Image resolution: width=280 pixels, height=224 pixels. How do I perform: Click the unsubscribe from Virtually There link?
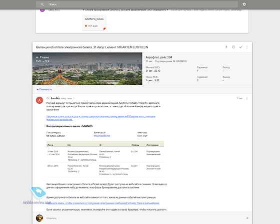pyautogui.click(x=103, y=203)
